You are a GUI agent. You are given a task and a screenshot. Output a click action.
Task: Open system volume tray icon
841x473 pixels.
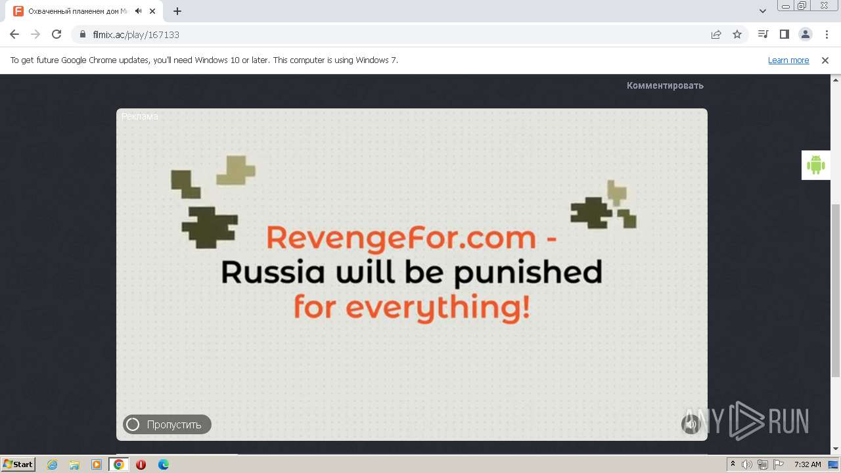tap(747, 464)
